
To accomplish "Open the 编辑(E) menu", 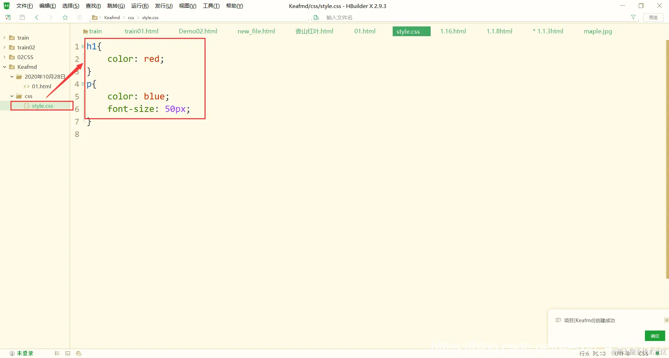I will (48, 6).
